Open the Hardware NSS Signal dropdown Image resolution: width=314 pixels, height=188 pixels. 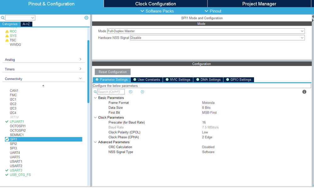click(x=217, y=38)
